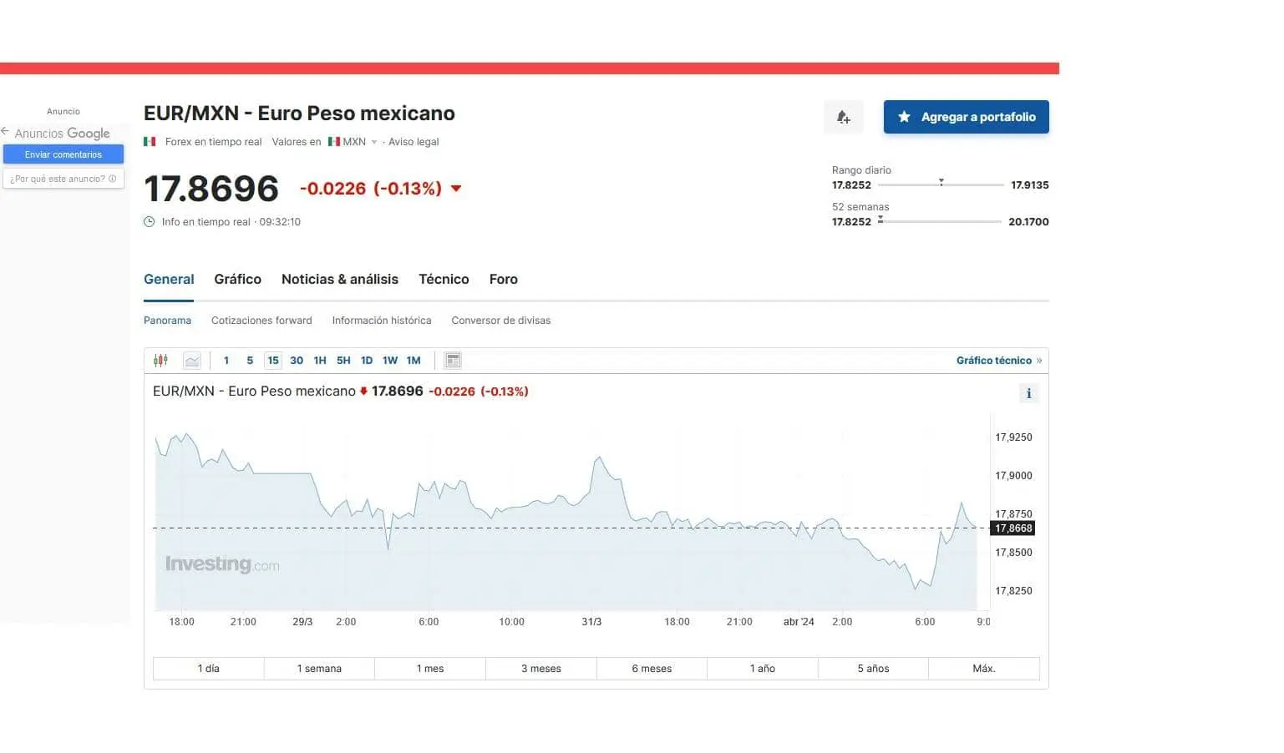Click the chart info "i" icon
Image resolution: width=1284 pixels, height=753 pixels.
(1028, 393)
